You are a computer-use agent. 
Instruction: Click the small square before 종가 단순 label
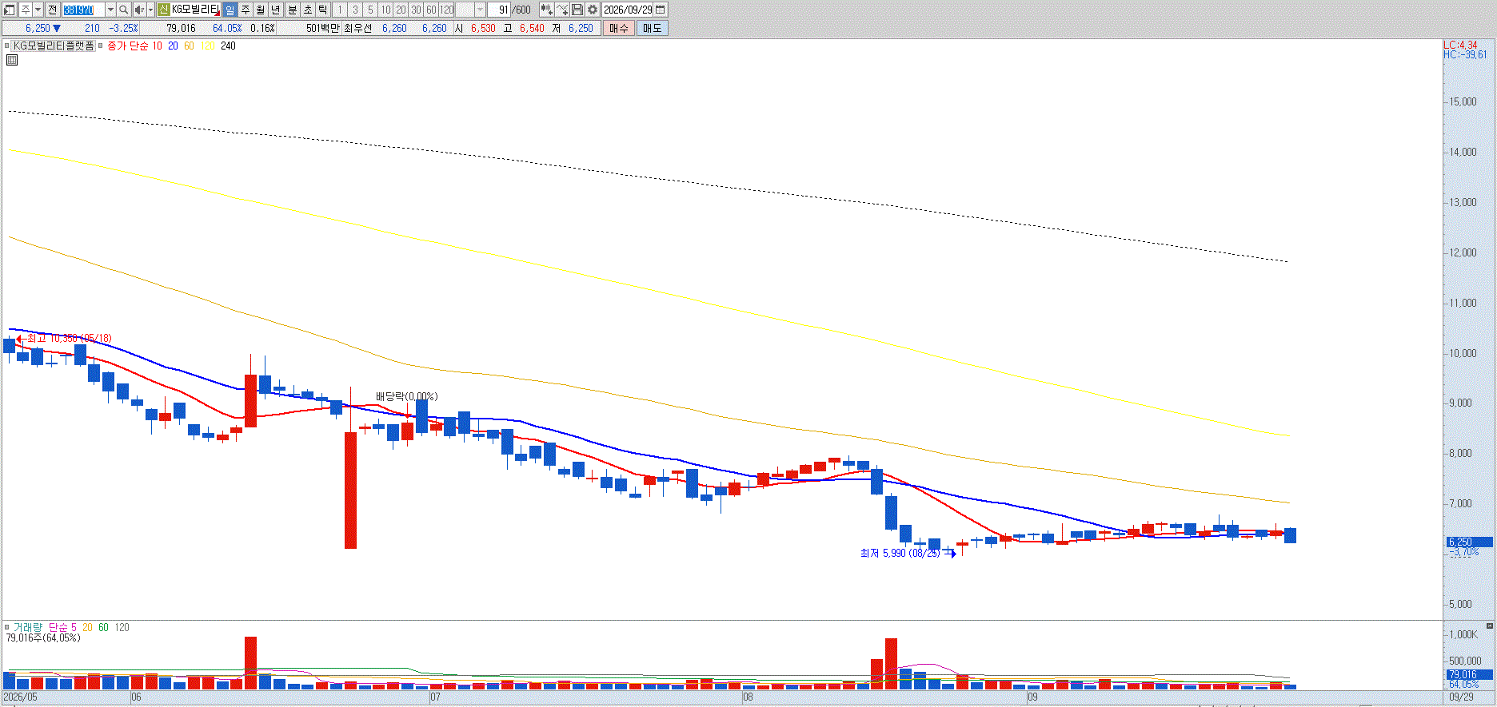point(101,46)
